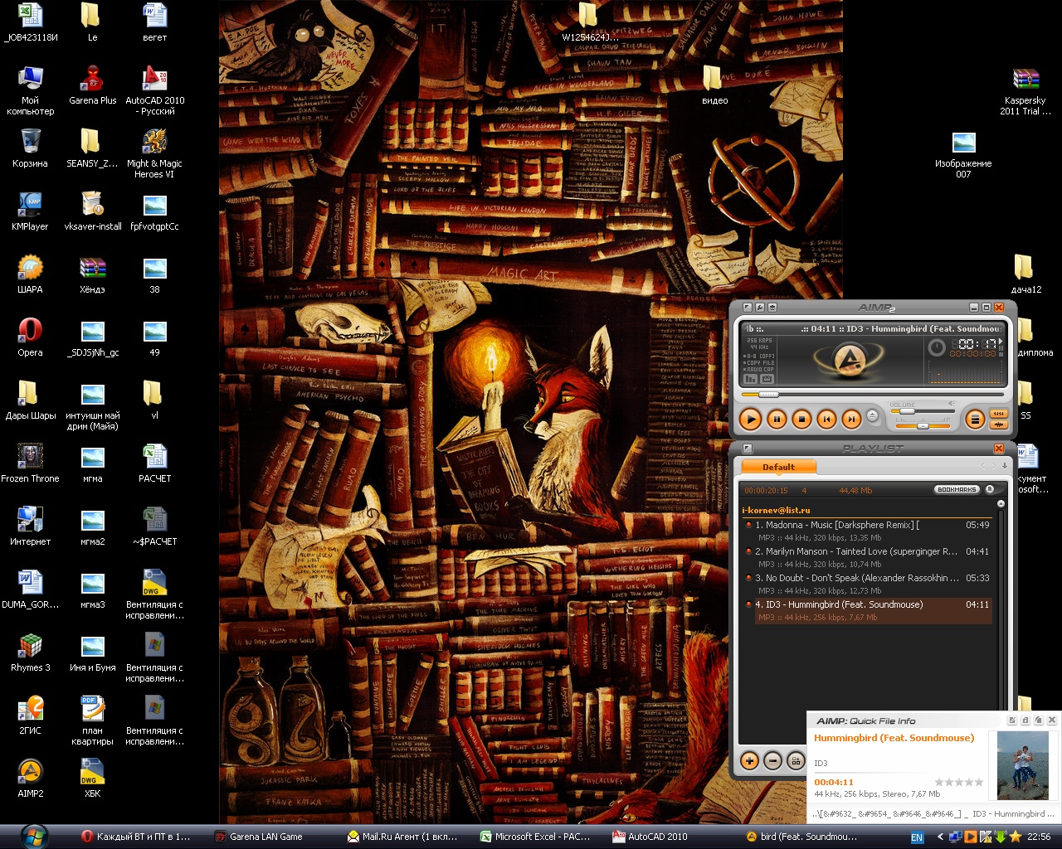Toggle COPY FILE option in AIMP display

[x=760, y=362]
